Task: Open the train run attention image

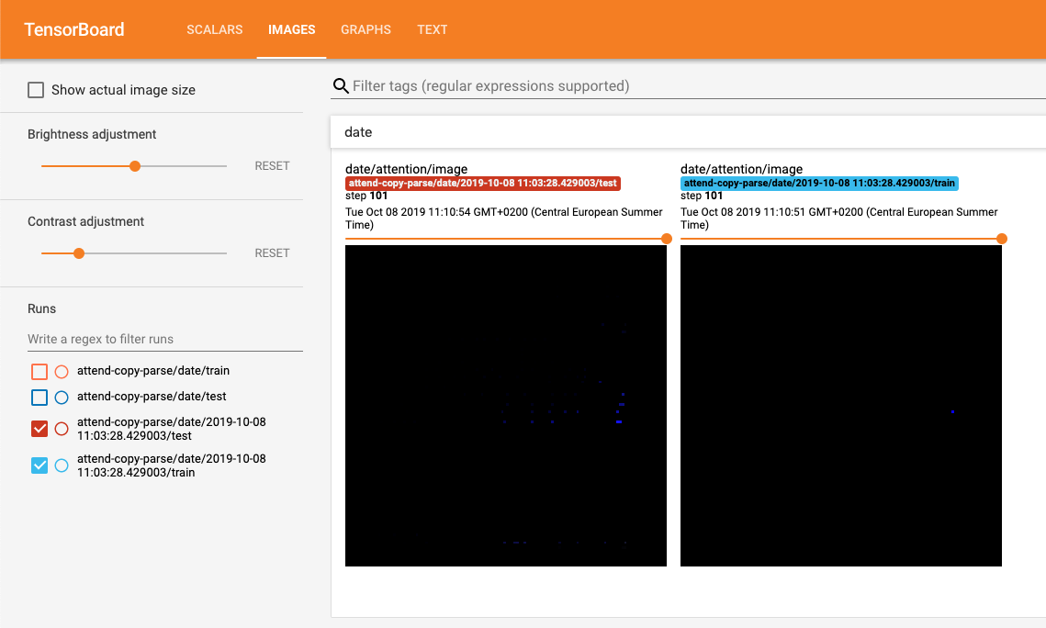Action: tap(841, 406)
